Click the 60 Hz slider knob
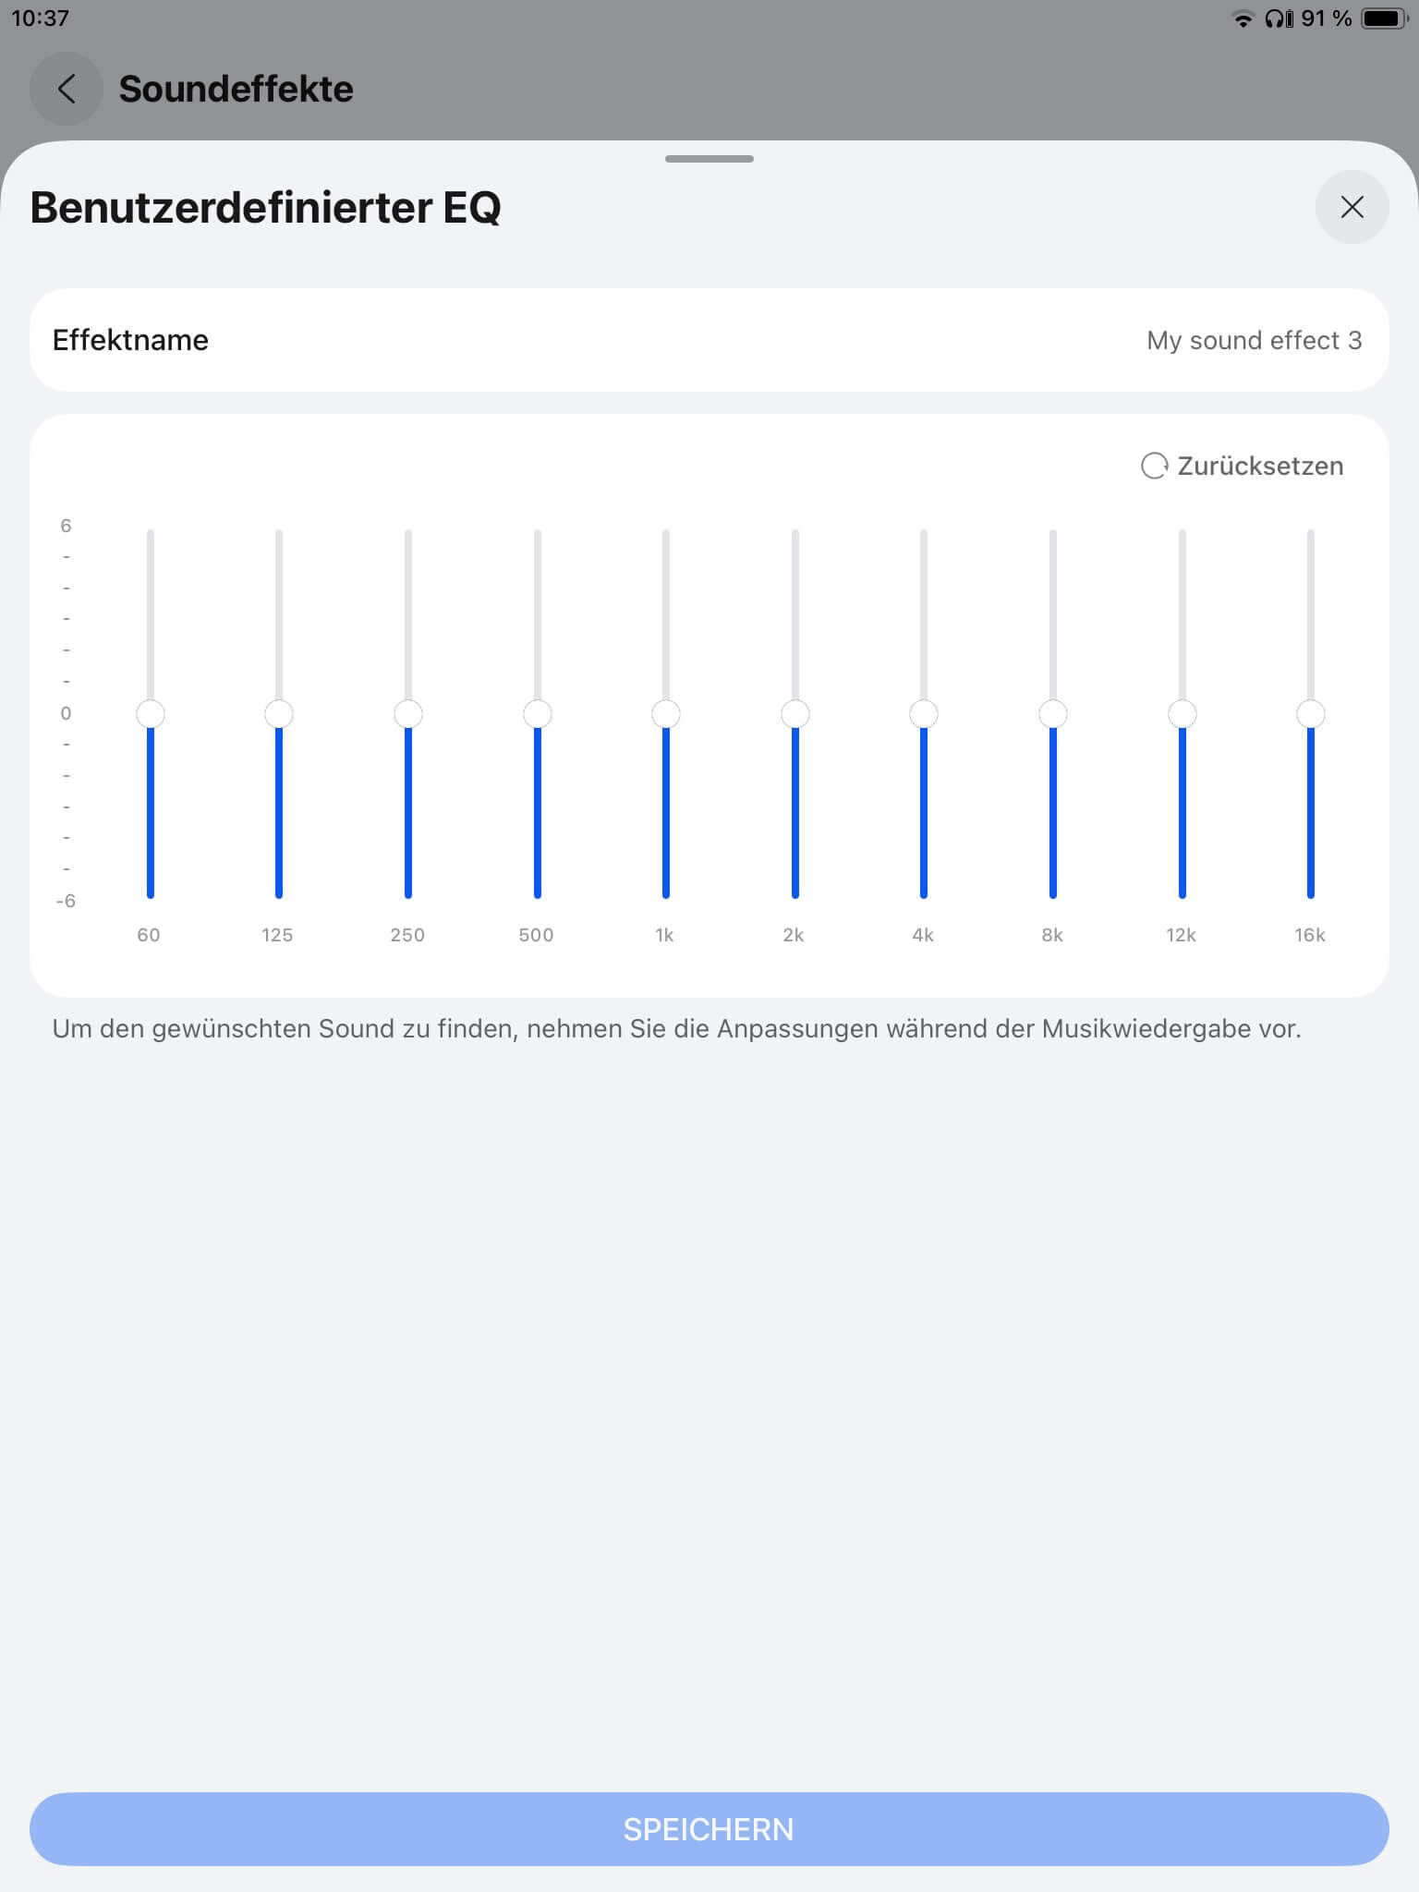Viewport: 1419px width, 1892px height. [x=151, y=714]
